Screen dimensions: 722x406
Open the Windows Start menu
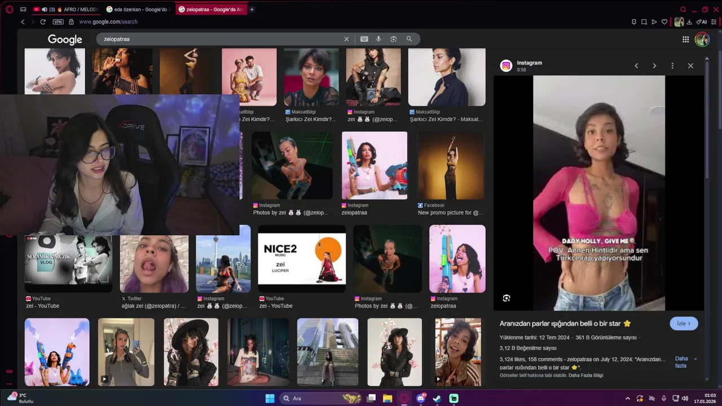coord(270,399)
